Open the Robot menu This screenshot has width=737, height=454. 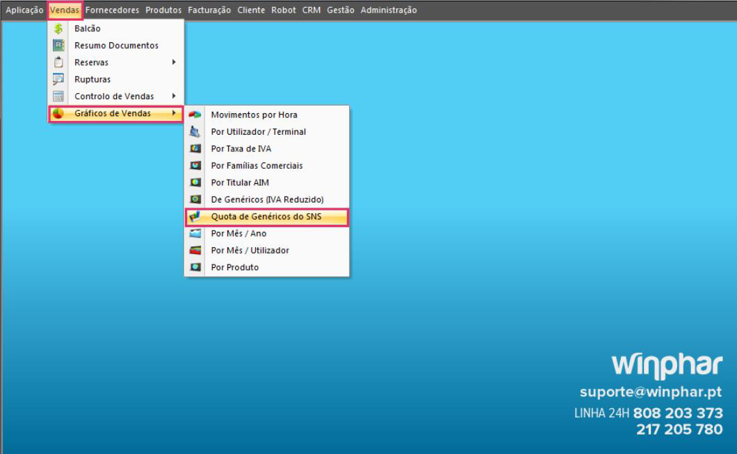284,10
